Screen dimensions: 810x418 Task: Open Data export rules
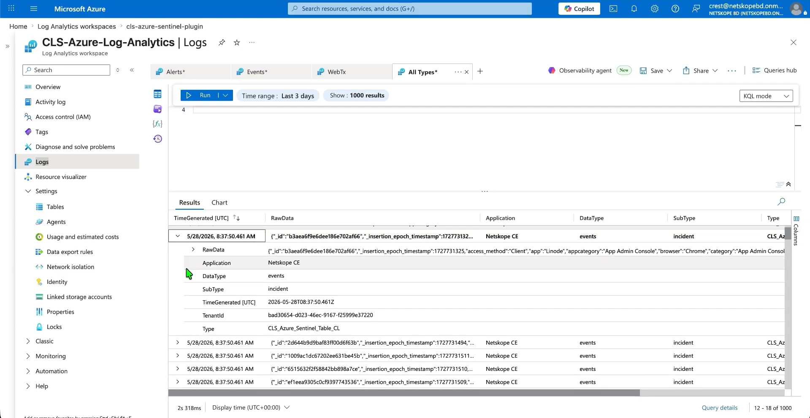point(70,252)
